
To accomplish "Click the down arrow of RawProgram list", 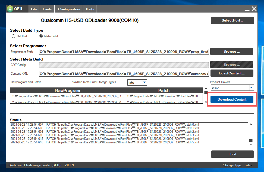I will 206,102.
